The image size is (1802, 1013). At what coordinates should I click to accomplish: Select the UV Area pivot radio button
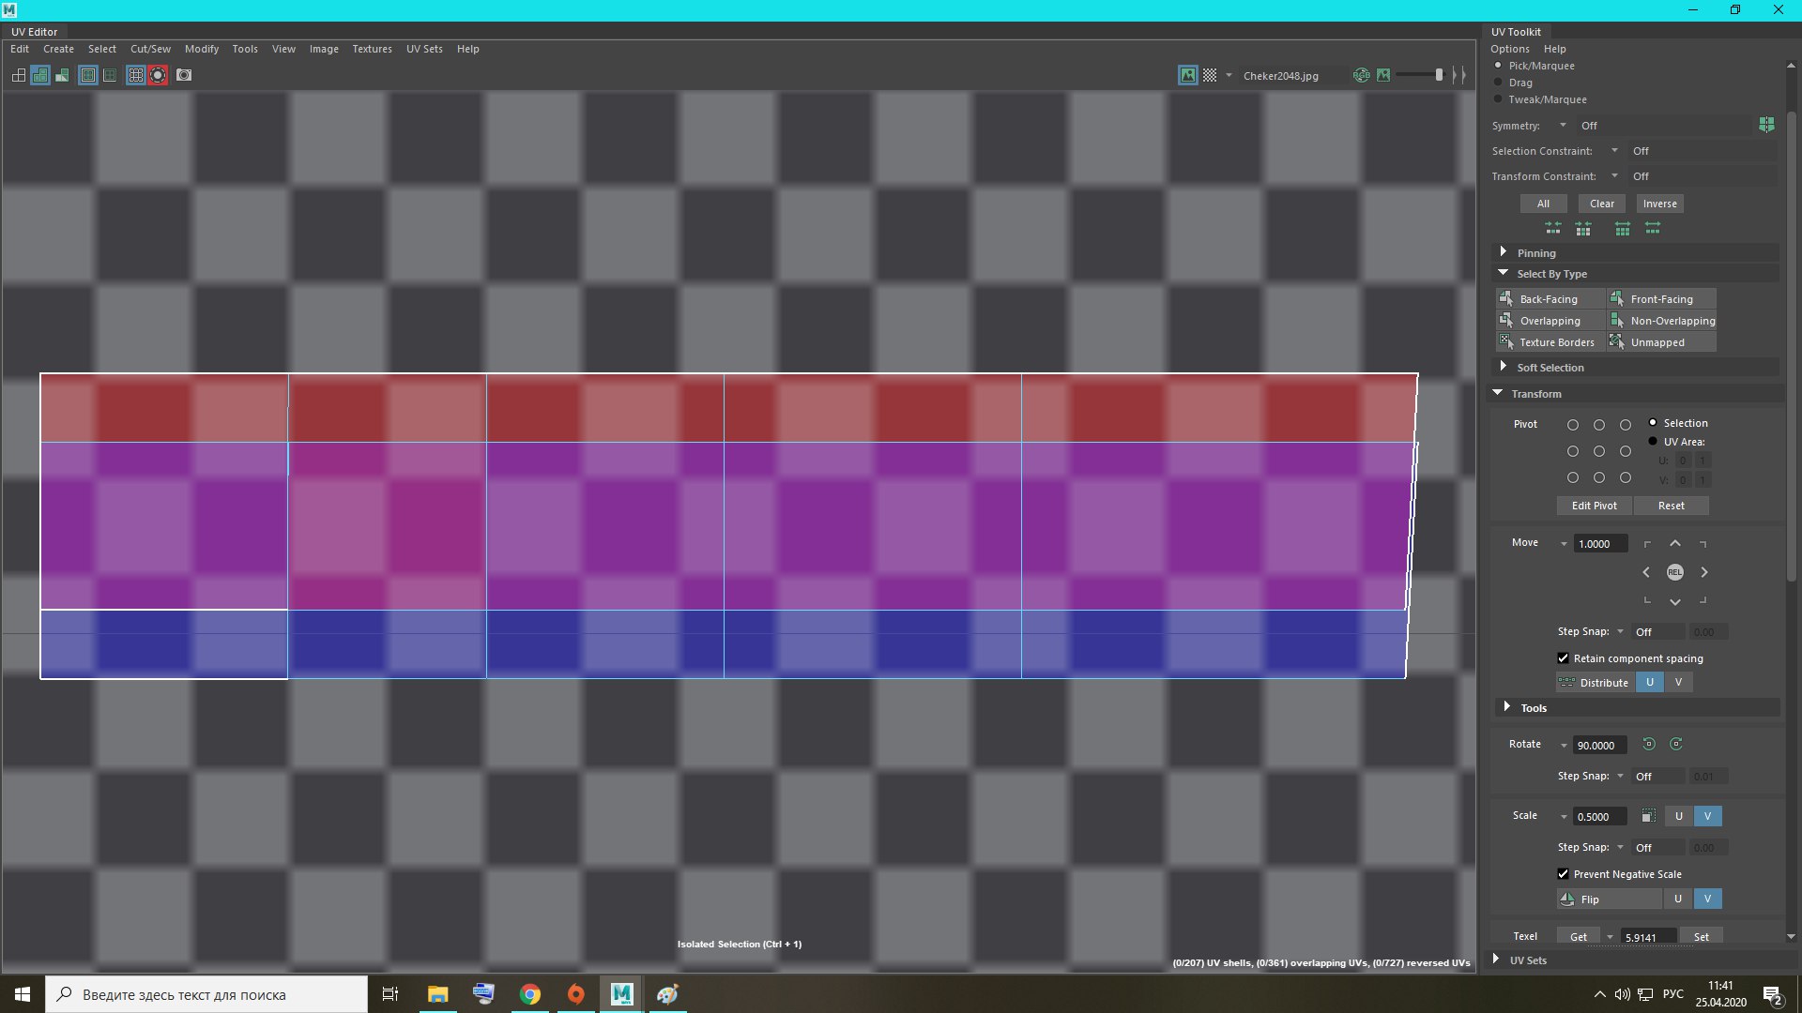pyautogui.click(x=1653, y=441)
